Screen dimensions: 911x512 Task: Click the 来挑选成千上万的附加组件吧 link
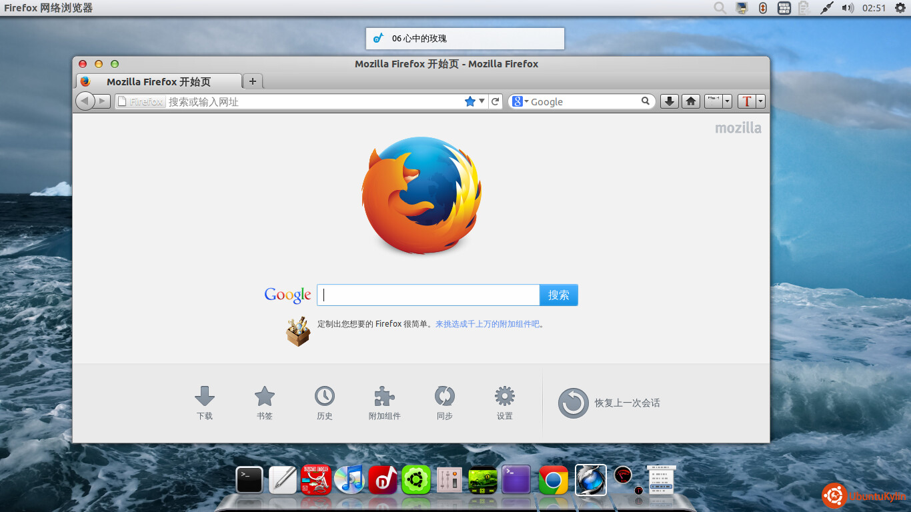click(487, 324)
